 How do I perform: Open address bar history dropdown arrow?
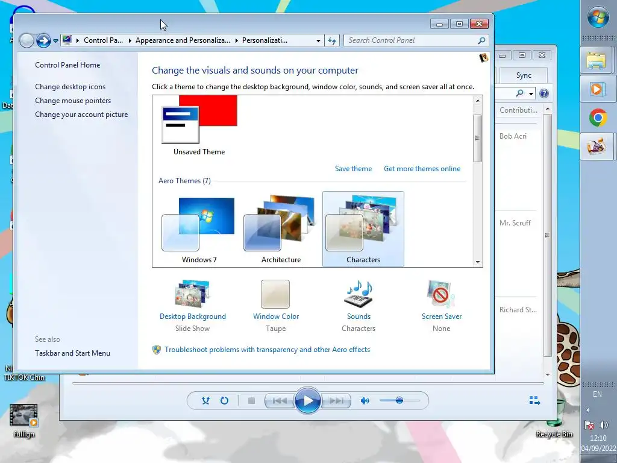(x=318, y=40)
